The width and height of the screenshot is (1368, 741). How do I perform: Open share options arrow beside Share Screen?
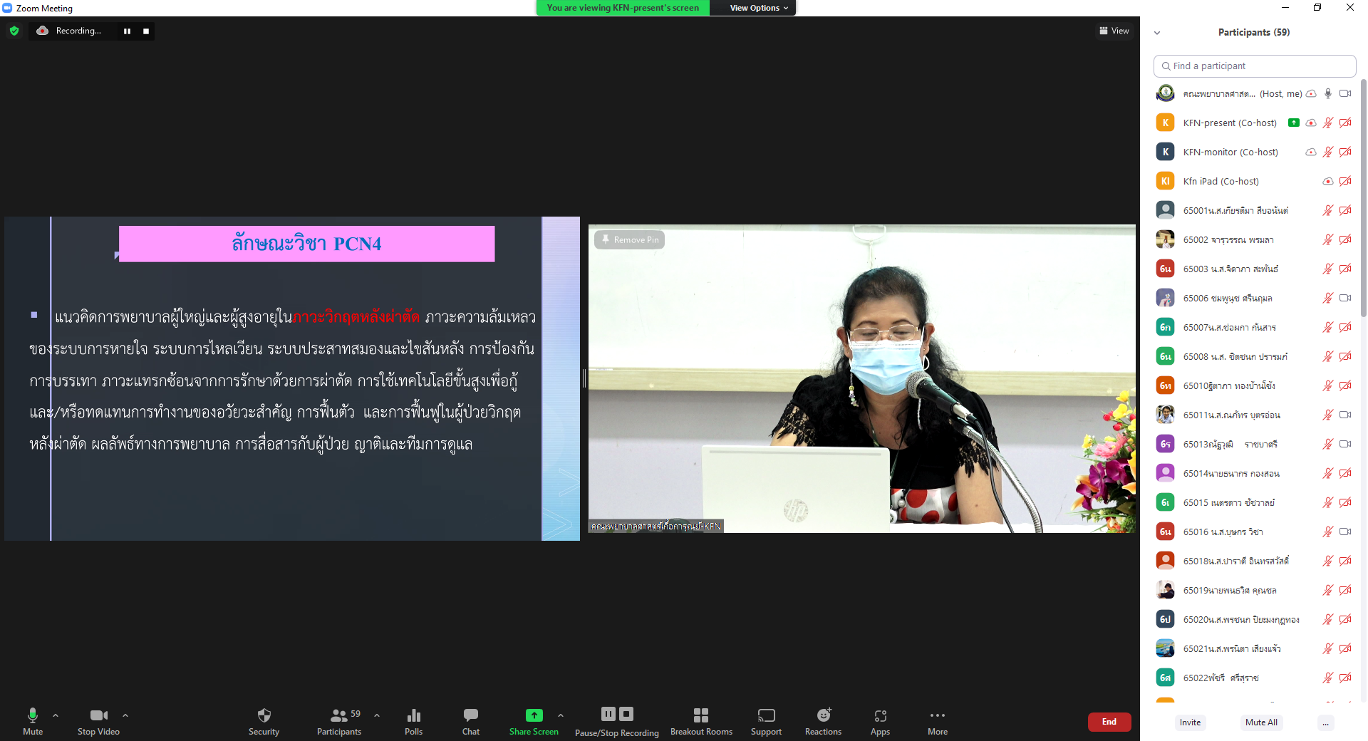pyautogui.click(x=561, y=715)
